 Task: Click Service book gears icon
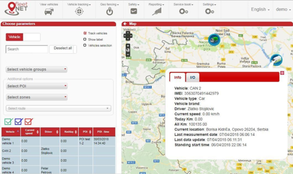[x=183, y=11]
